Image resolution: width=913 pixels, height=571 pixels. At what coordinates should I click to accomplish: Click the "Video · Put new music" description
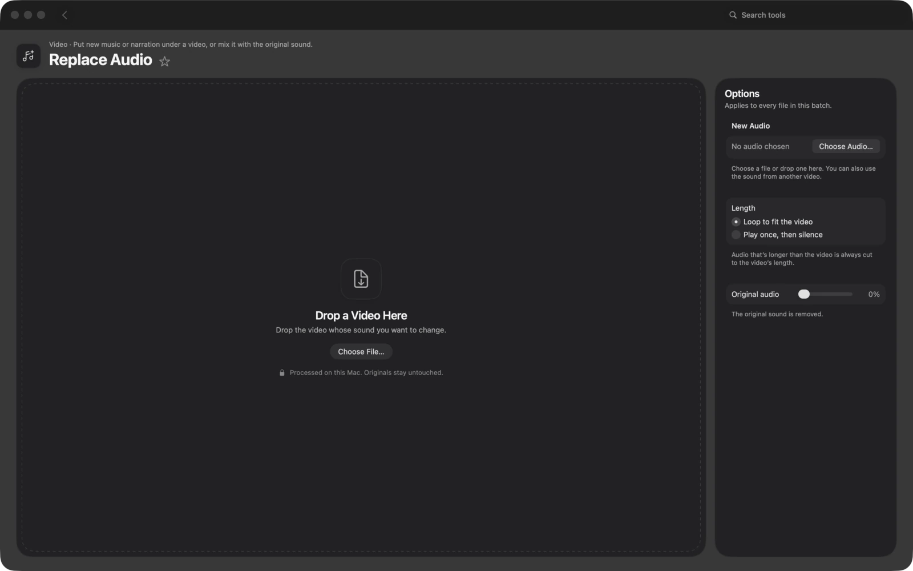(x=181, y=45)
